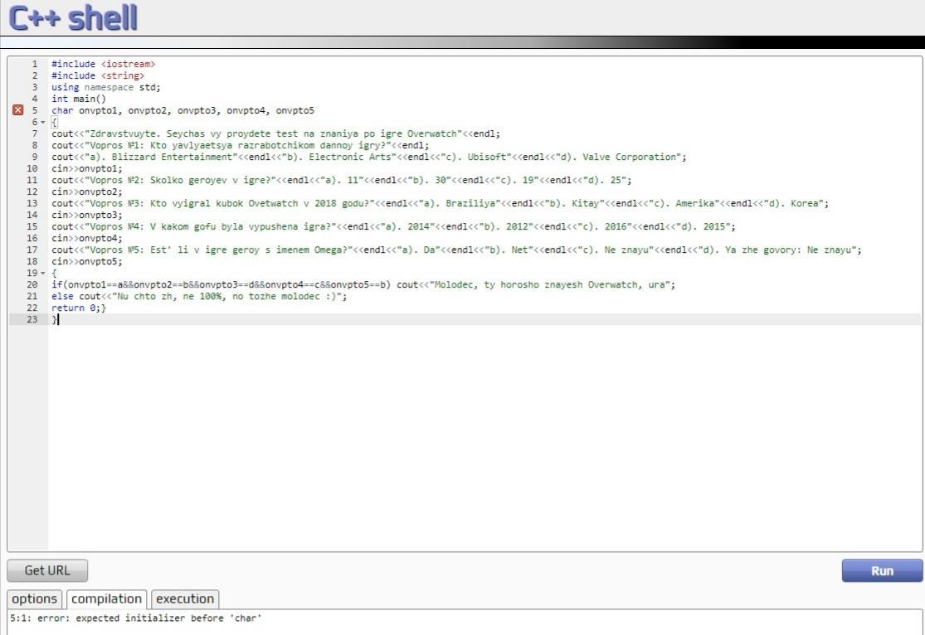Select the compilation error message text
This screenshot has height=635, width=925.
[136, 618]
